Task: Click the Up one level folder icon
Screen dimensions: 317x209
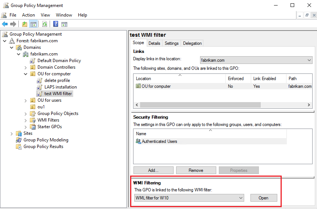Action: [x=25, y=24]
